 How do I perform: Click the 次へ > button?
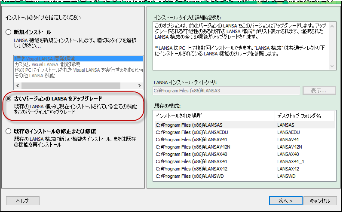tap(286, 201)
